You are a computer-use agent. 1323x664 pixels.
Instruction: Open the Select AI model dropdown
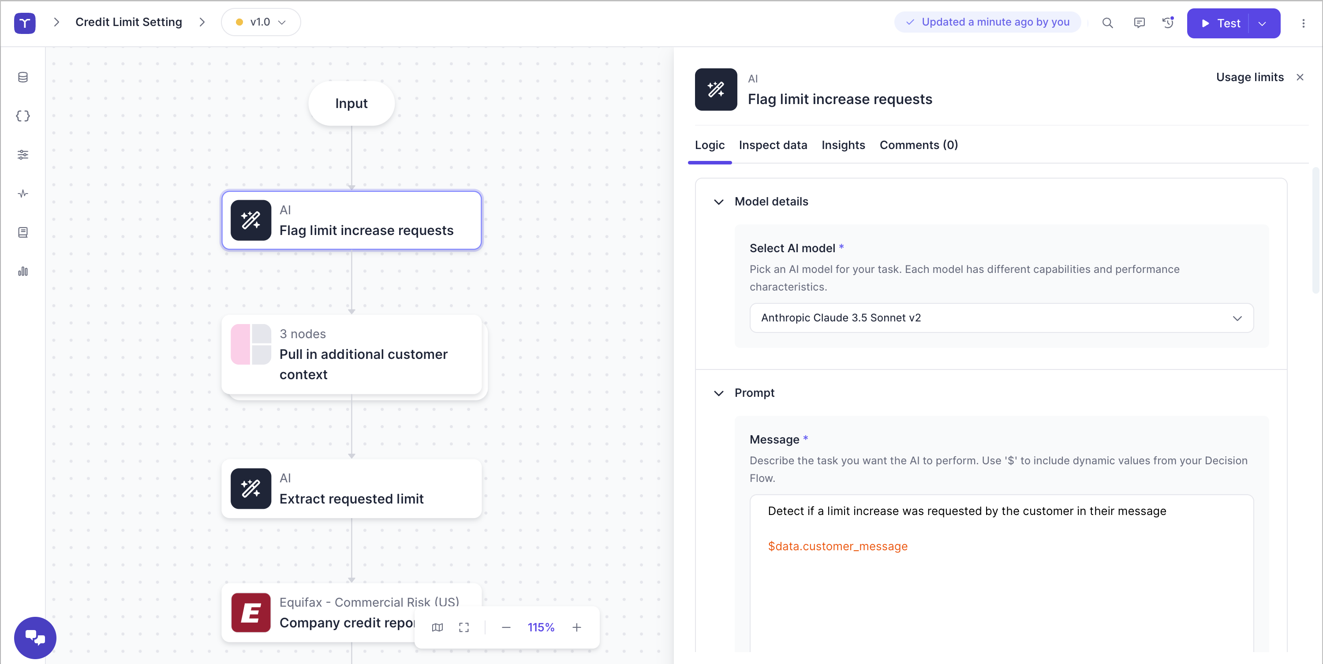point(1001,318)
